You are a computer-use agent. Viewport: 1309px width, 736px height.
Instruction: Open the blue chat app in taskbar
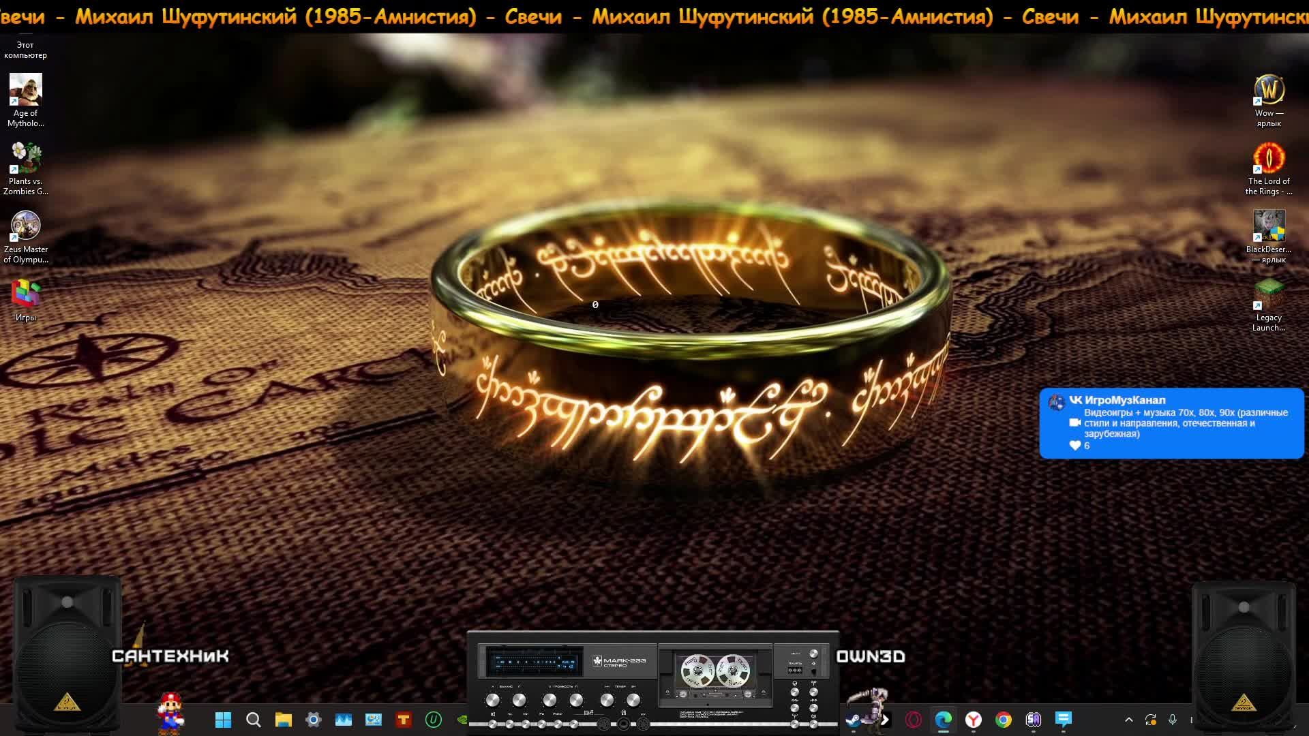point(1063,720)
